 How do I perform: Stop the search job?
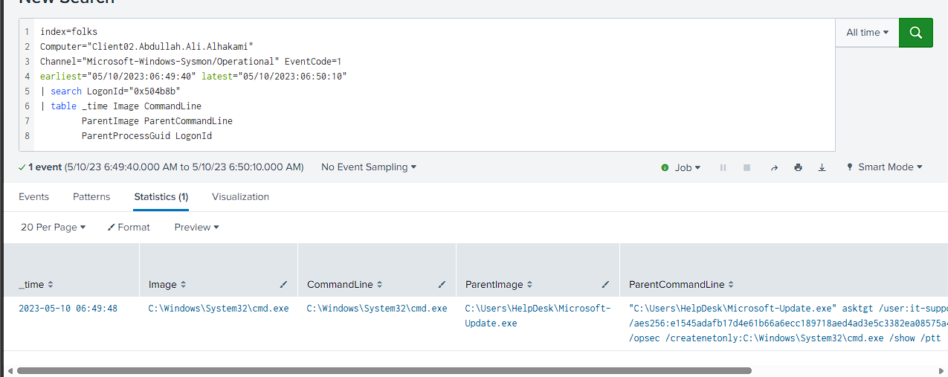click(x=747, y=167)
